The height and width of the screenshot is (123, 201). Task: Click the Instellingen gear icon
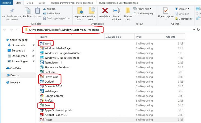tap(42, 91)
